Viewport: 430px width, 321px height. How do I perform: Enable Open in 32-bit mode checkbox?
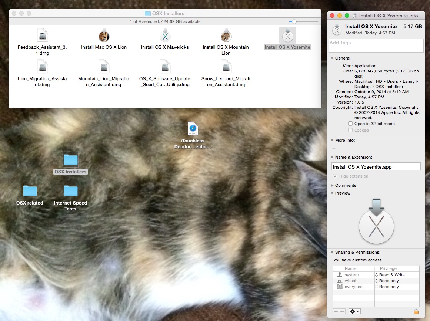pyautogui.click(x=350, y=124)
